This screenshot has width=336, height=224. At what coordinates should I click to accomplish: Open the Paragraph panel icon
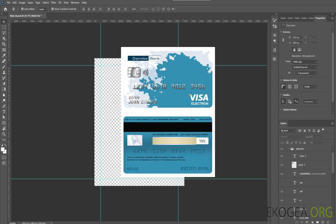click(x=274, y=41)
